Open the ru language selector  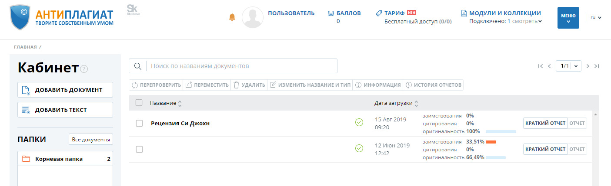coord(595,18)
